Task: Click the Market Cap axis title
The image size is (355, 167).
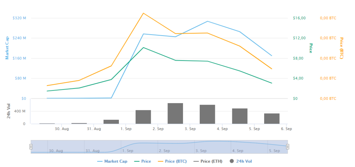Action: (x=7, y=48)
